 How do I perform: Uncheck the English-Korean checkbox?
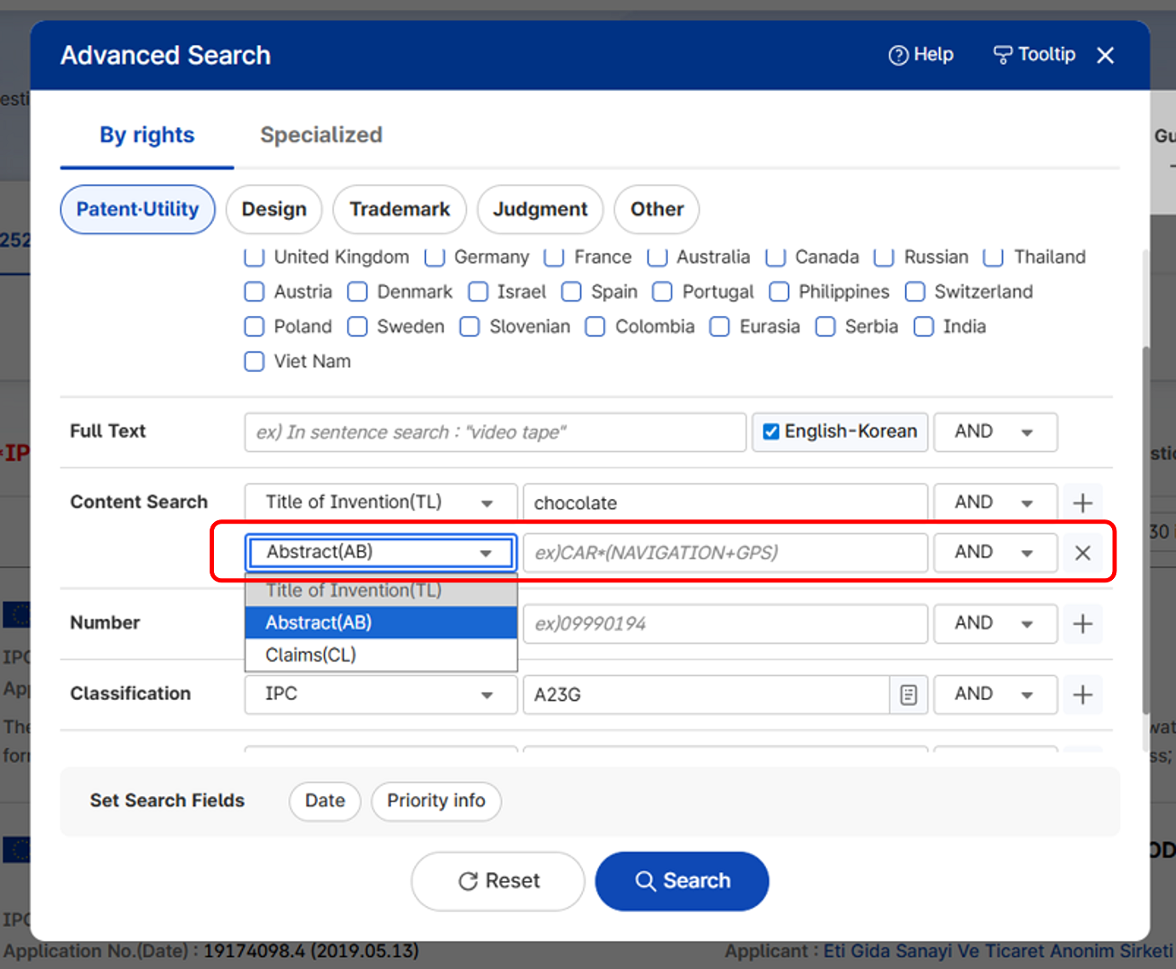tap(771, 432)
